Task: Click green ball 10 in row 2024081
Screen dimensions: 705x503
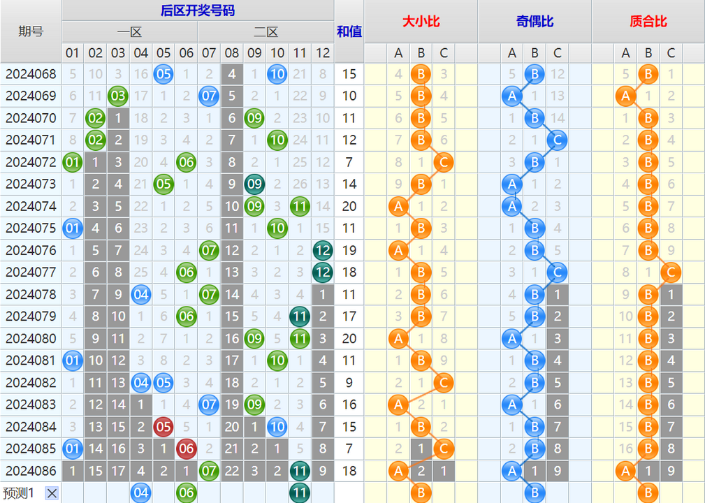Action: click(x=277, y=360)
